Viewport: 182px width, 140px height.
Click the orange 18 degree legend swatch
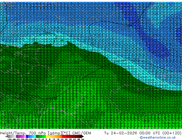click(x=59, y=136)
